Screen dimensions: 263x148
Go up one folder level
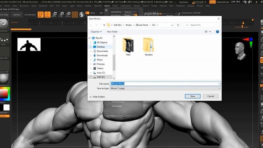click(104, 25)
